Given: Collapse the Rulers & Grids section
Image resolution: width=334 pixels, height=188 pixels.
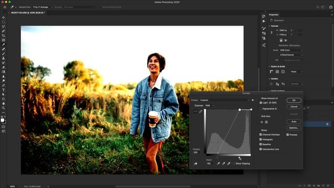Looking at the screenshot, I should (x=269, y=66).
